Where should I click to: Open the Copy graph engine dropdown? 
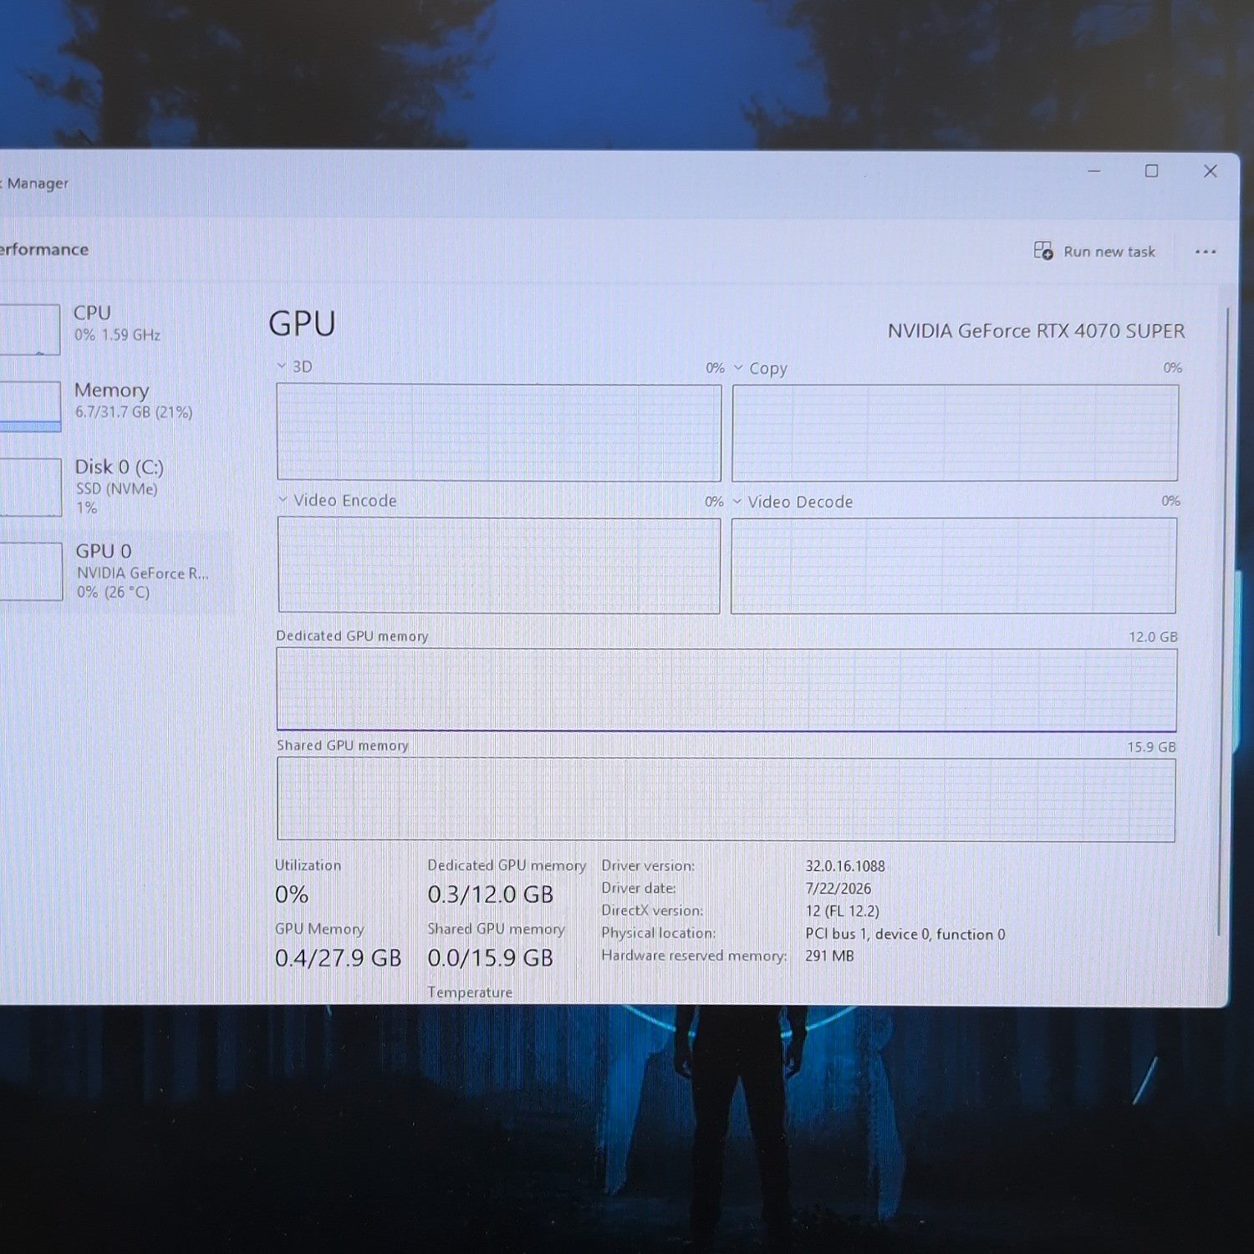click(738, 367)
